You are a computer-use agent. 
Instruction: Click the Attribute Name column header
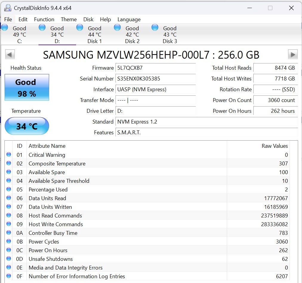click(x=127, y=146)
